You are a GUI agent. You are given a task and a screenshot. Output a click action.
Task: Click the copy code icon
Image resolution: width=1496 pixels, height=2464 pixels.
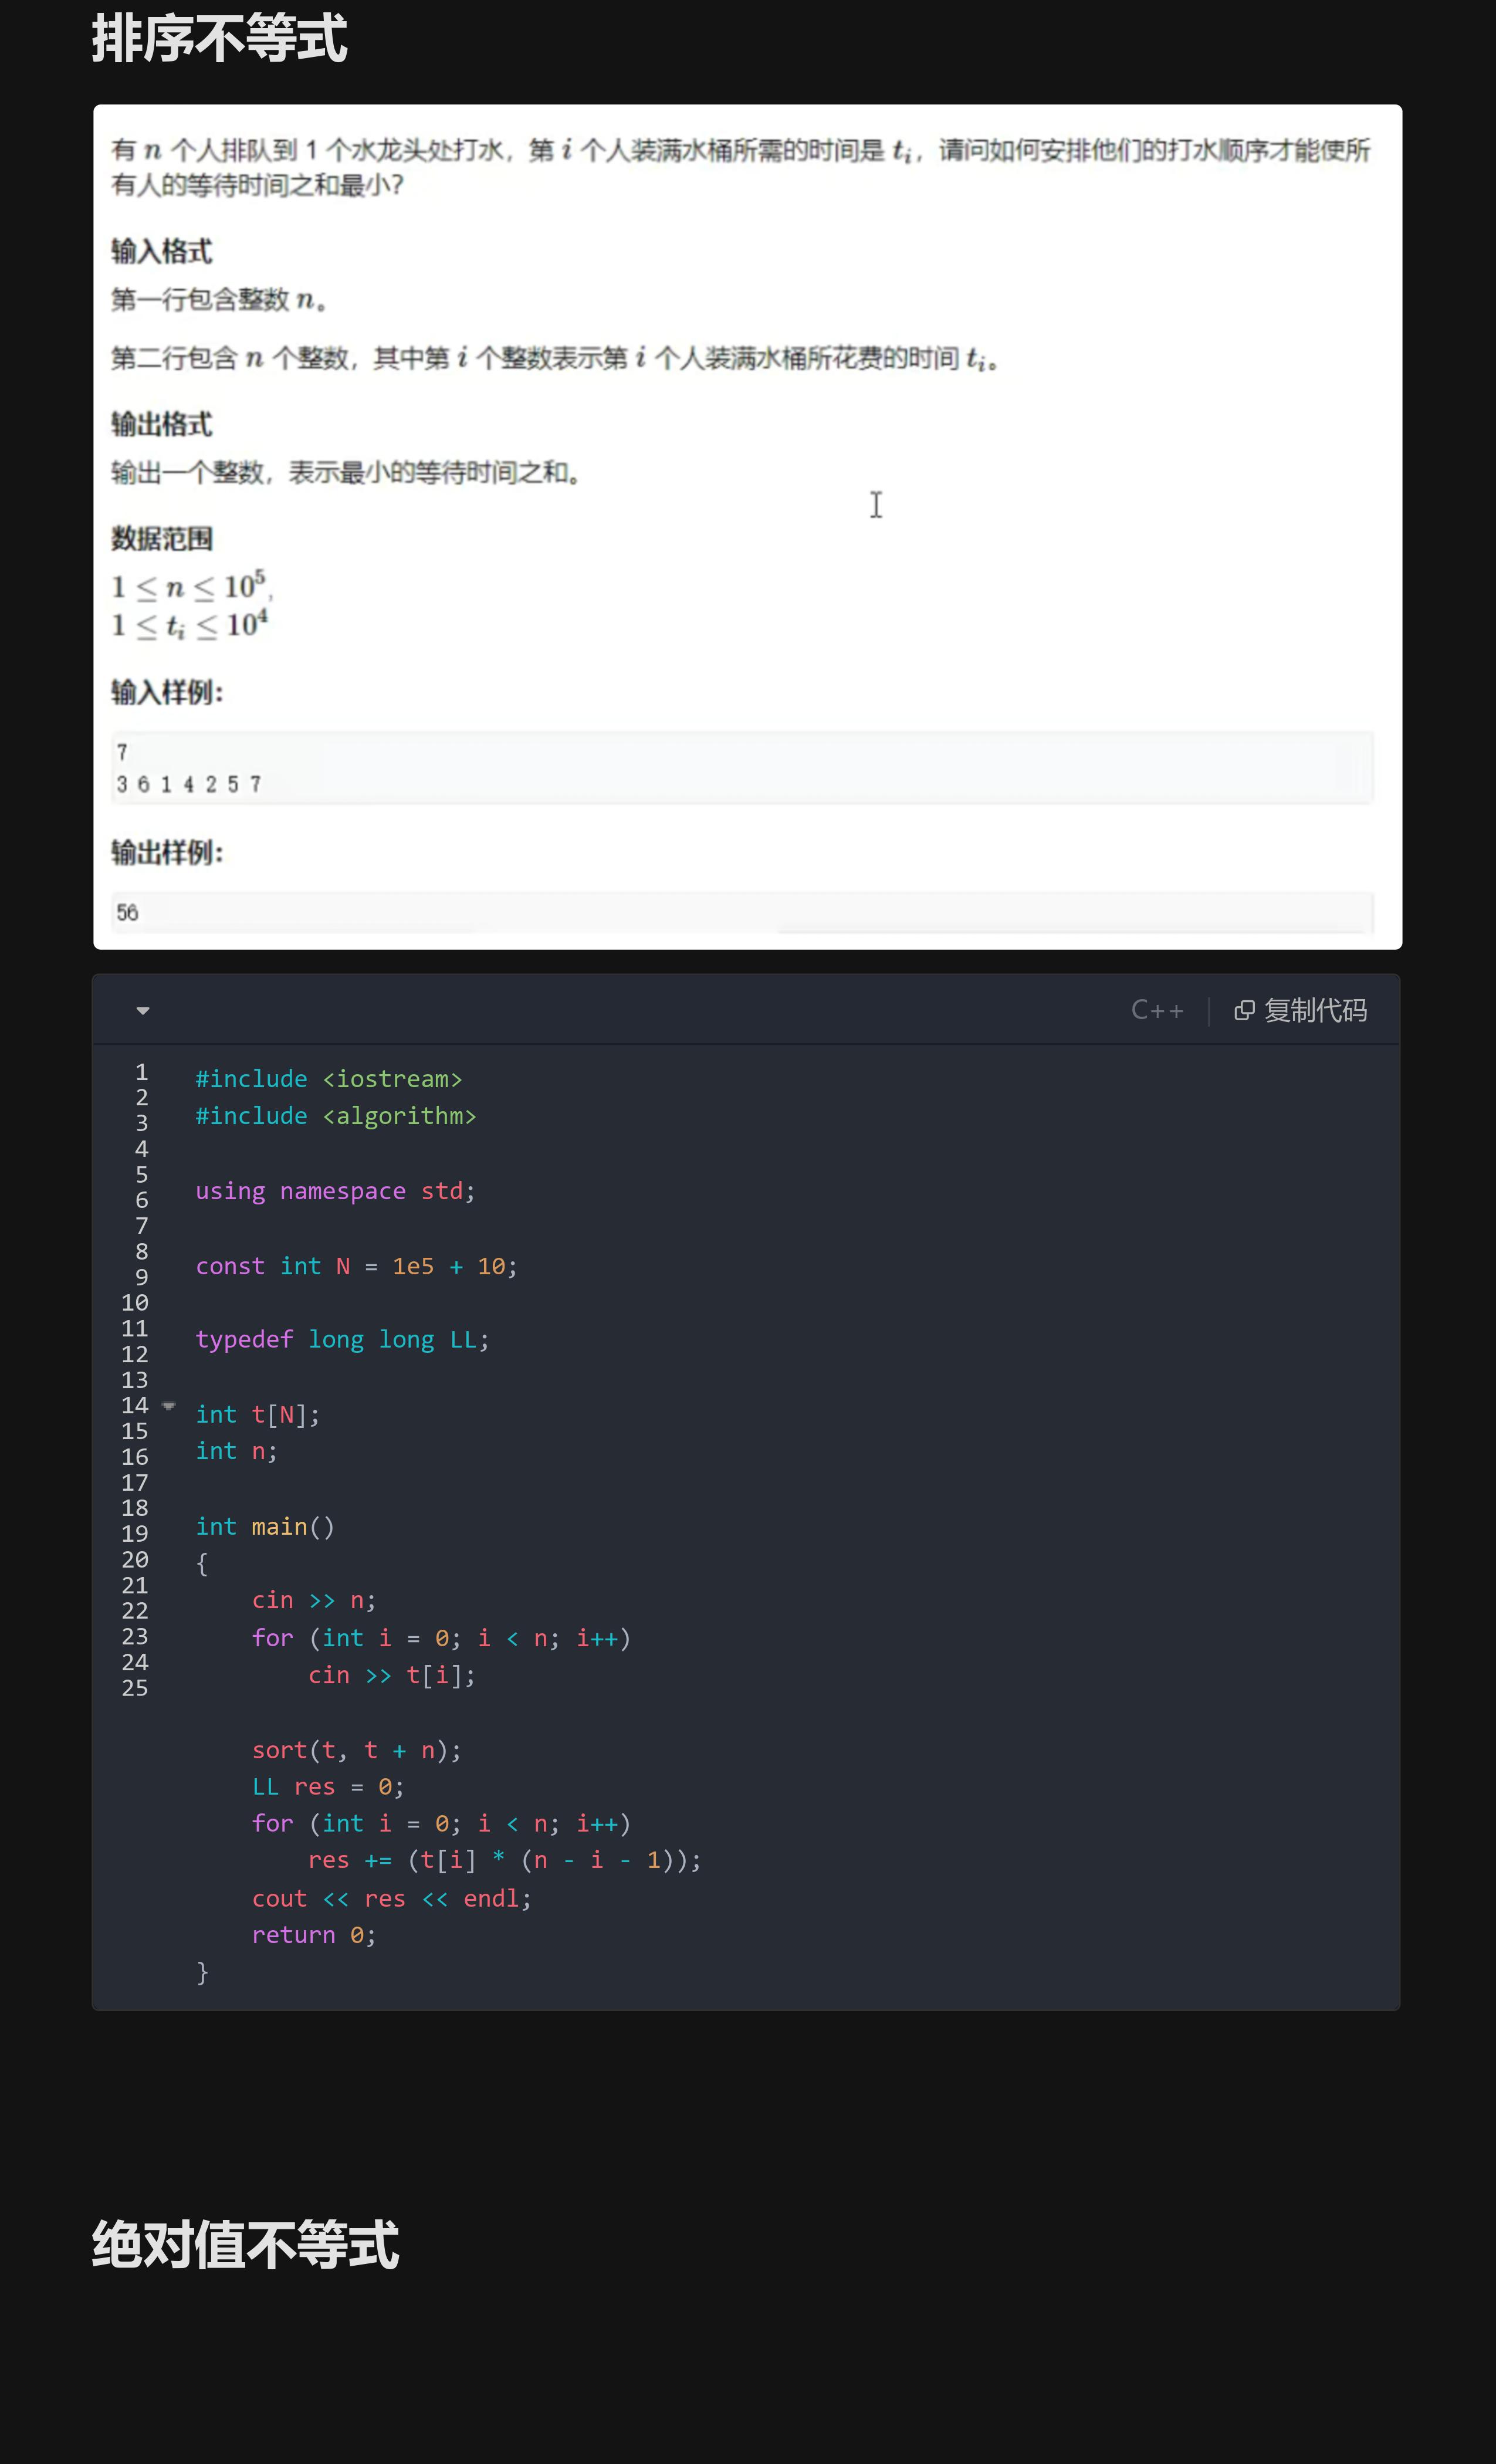(x=1244, y=1010)
